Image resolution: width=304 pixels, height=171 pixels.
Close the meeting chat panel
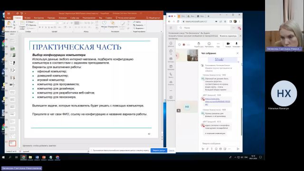(x=237, y=53)
